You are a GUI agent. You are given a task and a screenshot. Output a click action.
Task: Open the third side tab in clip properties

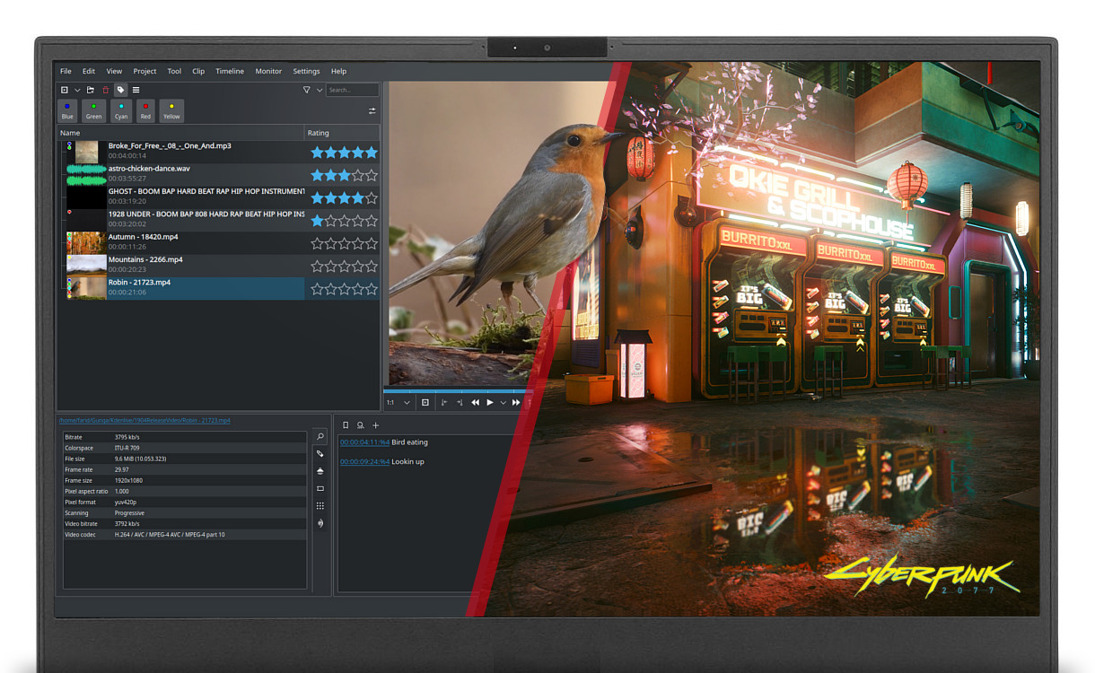(x=320, y=471)
